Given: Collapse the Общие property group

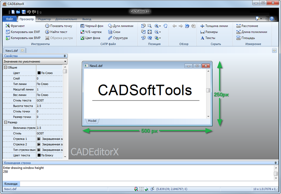Looking at the screenshot, I should 6,67.
